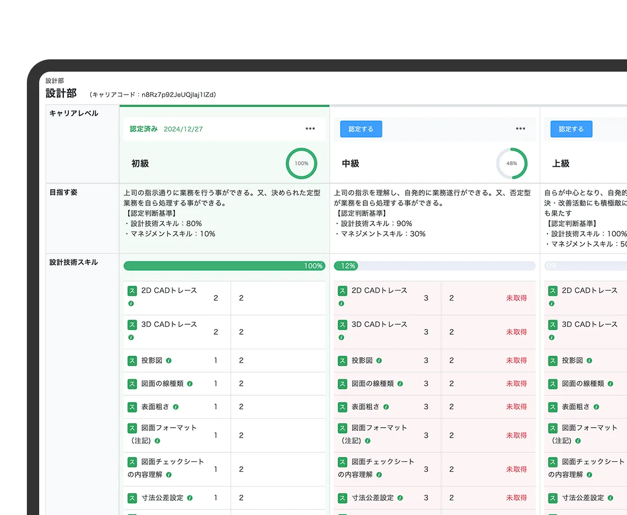Click info icon beside 図面フォーマット（注記） in 中級
The image size is (627, 515).
click(367, 441)
